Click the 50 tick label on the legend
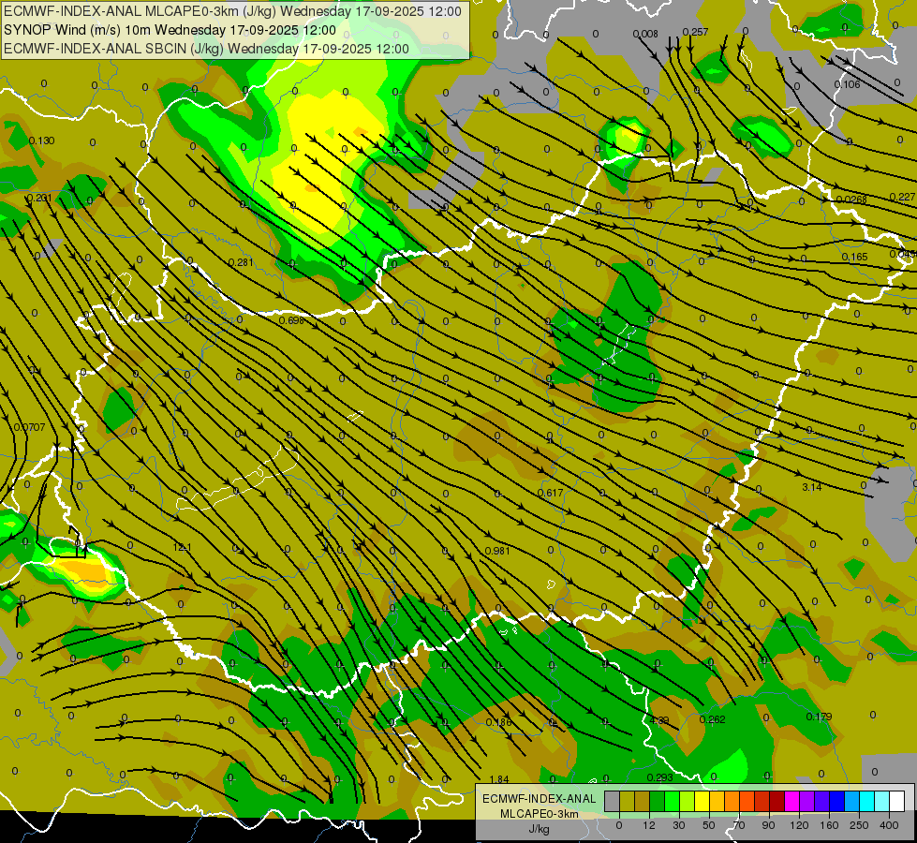 (709, 825)
